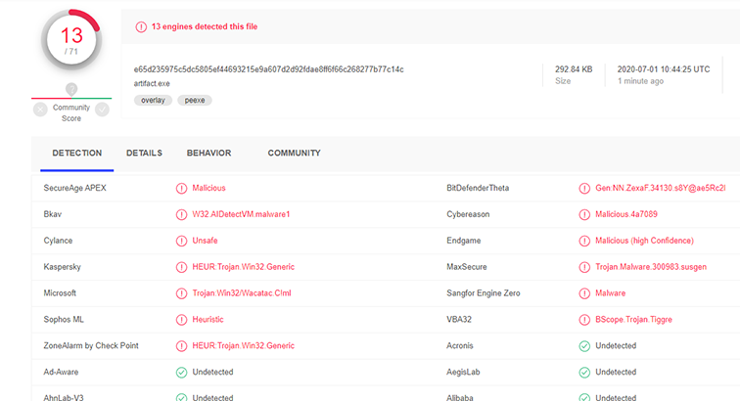Viewport: 740px width, 401px height.
Task: Click the artifact.exe file name
Action: 152,83
